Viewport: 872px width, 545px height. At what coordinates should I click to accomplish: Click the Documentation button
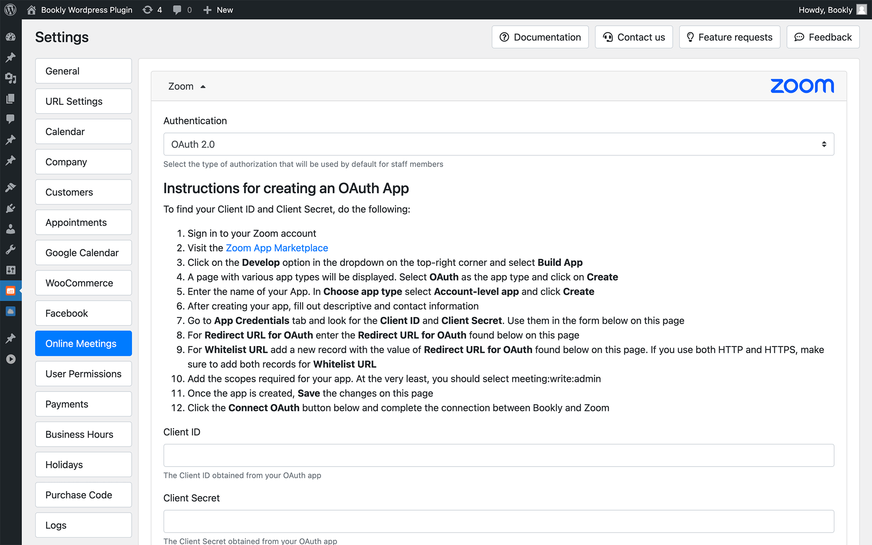[x=540, y=37]
